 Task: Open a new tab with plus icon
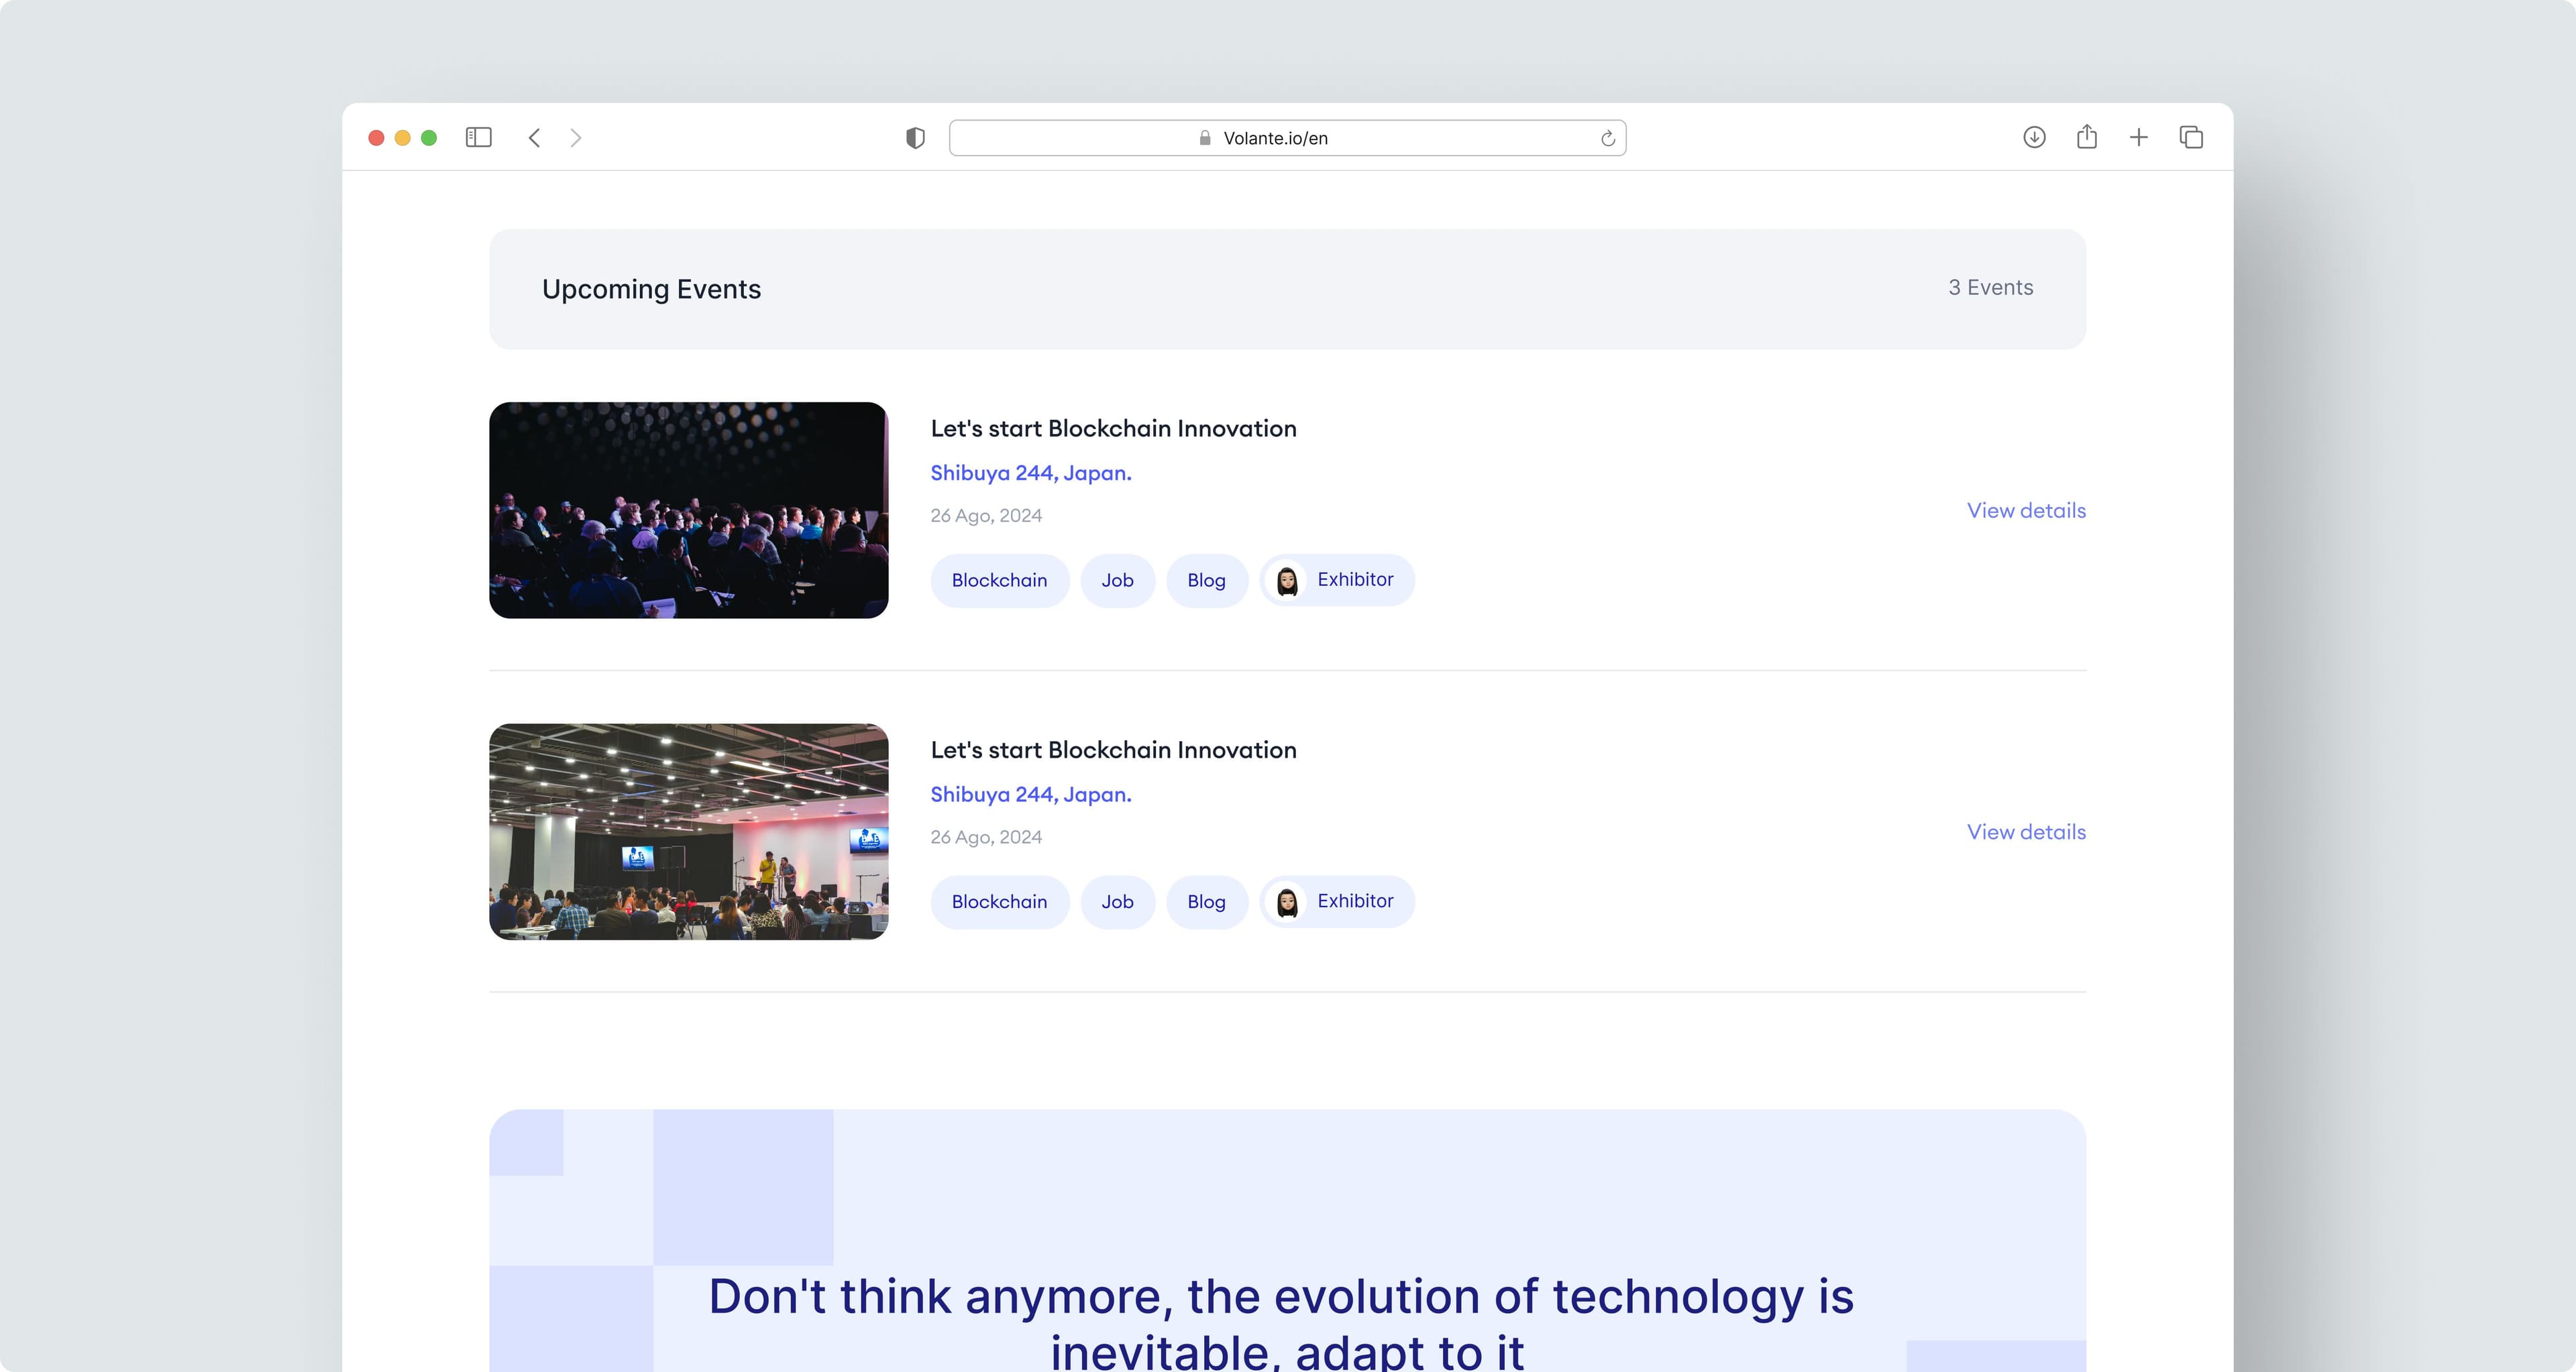2138,138
